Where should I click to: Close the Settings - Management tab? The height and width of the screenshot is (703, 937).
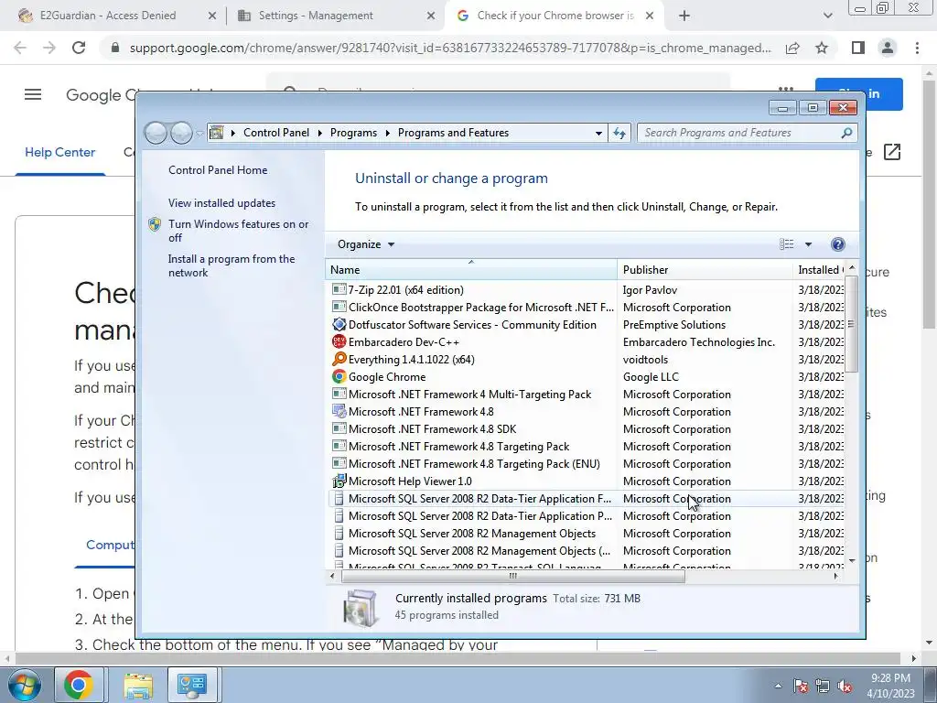pyautogui.click(x=431, y=16)
